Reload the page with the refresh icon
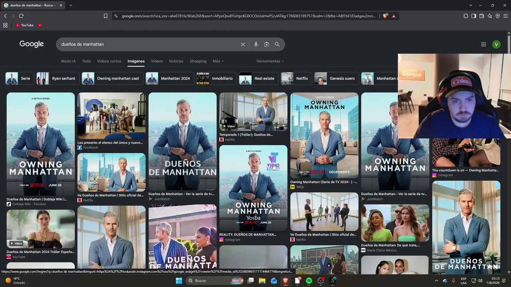Screen dimensions: 511x287 click(21, 16)
